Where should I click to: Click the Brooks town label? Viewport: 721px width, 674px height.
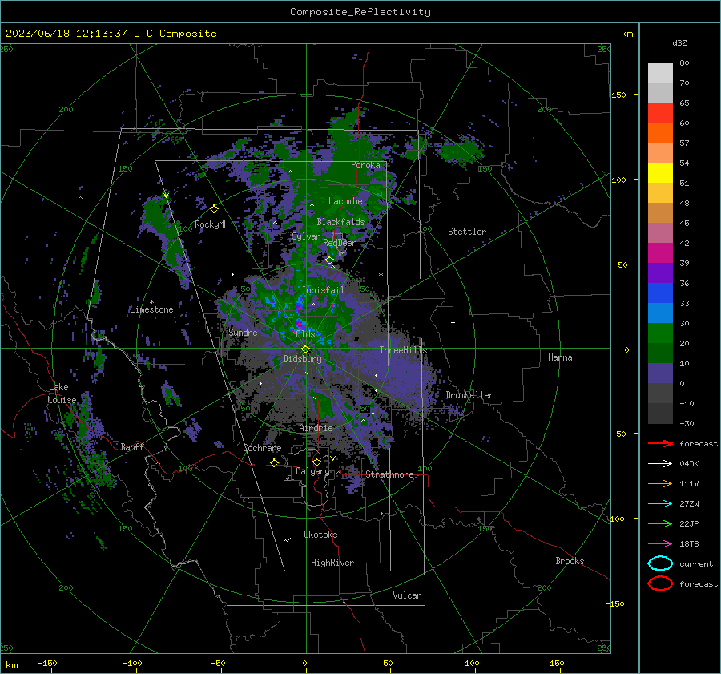pos(570,561)
